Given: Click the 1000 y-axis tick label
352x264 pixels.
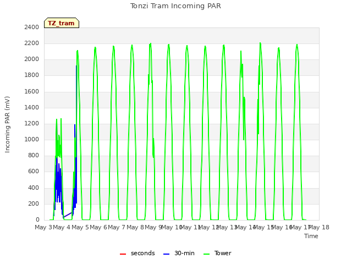Looking at the screenshot, I should (x=32, y=139).
